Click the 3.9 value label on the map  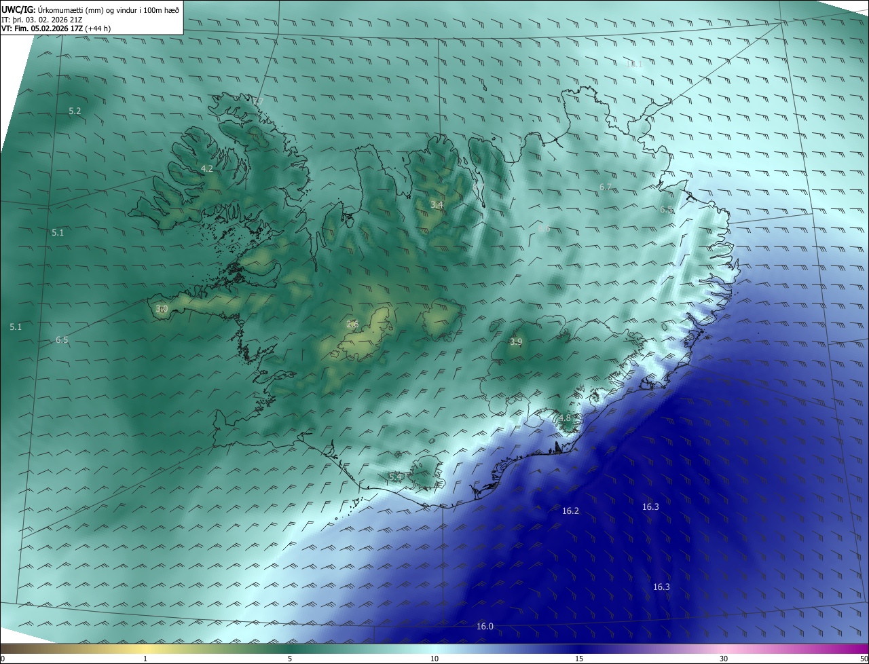[516, 342]
